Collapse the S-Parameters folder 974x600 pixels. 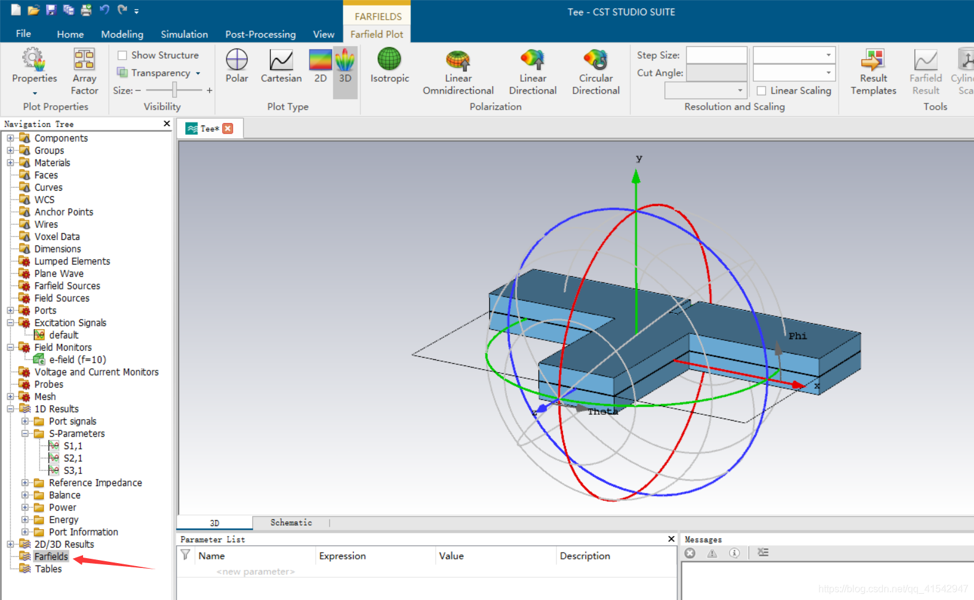25,433
